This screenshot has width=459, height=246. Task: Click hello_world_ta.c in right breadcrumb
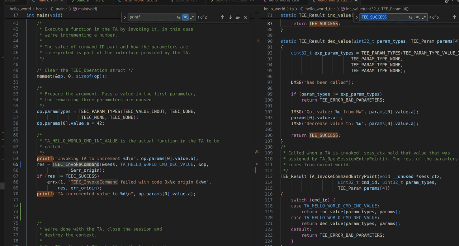click(320, 9)
